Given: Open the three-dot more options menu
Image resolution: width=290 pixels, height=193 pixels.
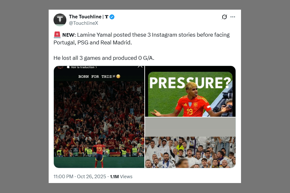Looking at the screenshot, I should [x=233, y=17].
